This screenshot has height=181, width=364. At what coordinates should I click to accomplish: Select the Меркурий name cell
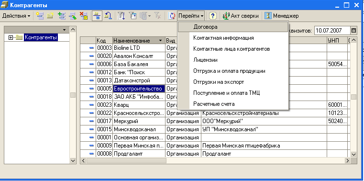[139, 121]
